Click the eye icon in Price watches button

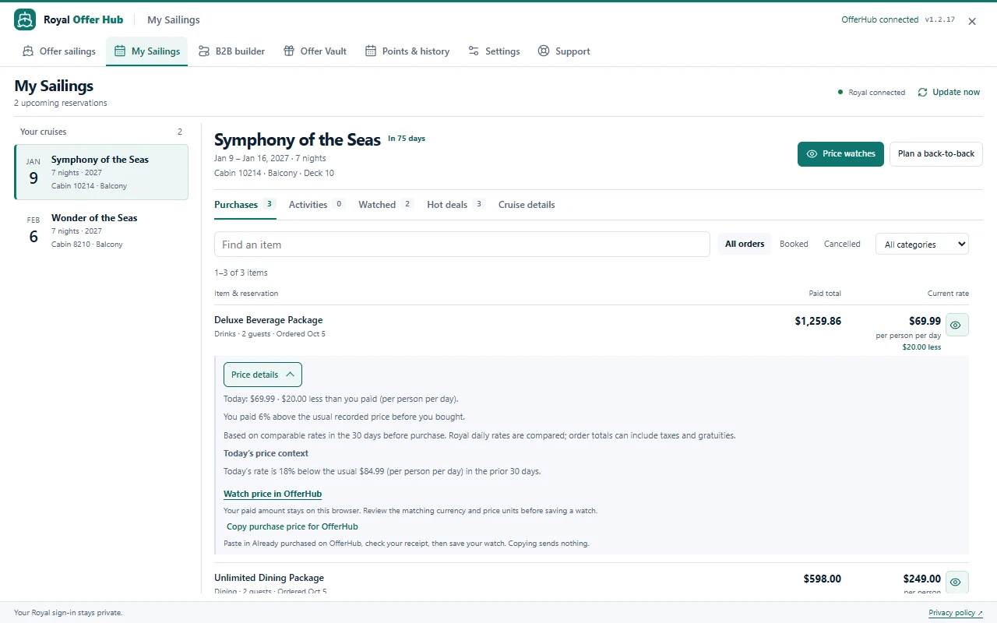coord(812,154)
